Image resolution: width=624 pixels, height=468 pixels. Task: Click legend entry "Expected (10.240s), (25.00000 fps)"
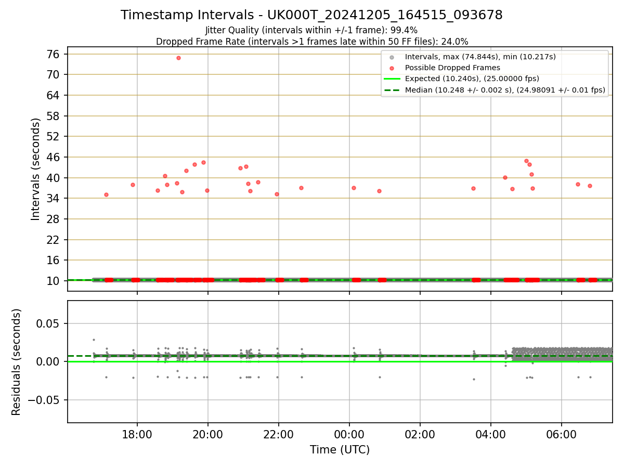point(472,79)
